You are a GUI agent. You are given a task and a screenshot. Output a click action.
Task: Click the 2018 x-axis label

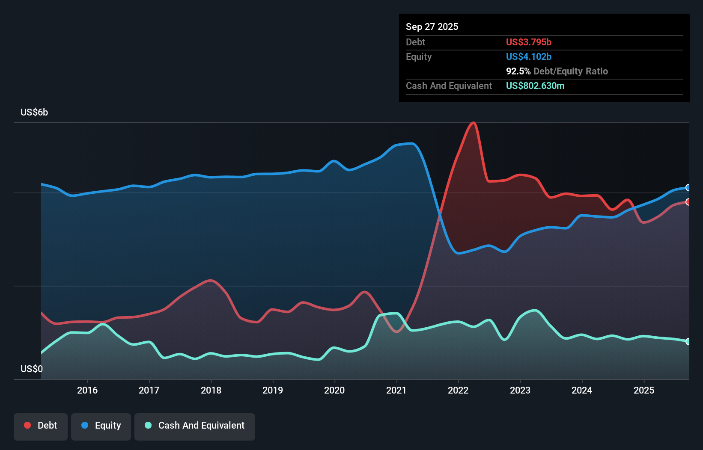click(x=211, y=390)
